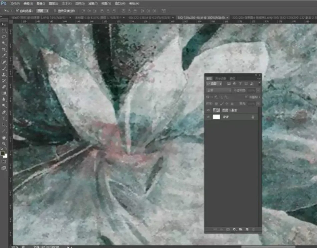
Task: Choose the Horizontal Type tool
Action: click(x=4, y=119)
